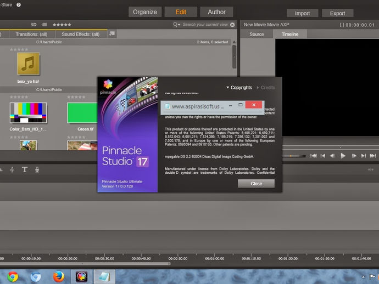
Task: Switch to the Source preview tab
Action: click(x=257, y=34)
